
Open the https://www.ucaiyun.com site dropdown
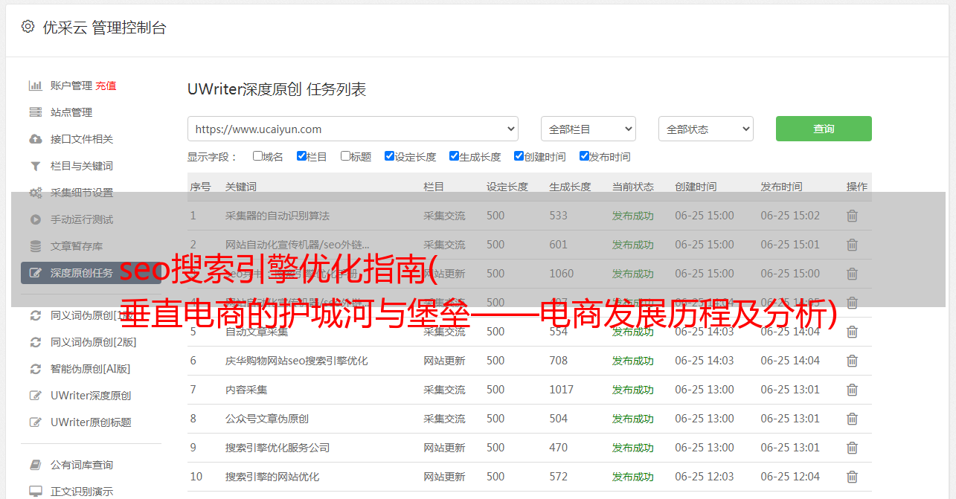point(353,129)
